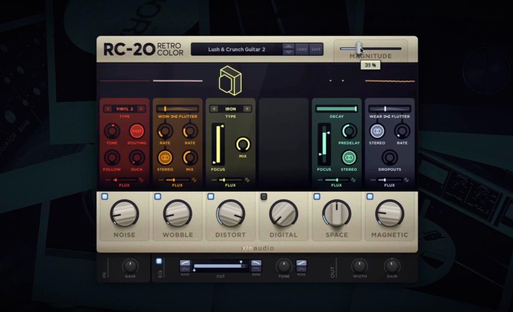Click the large DISTORT amount knob
Screen dimensions: 513x312
(x=230, y=213)
